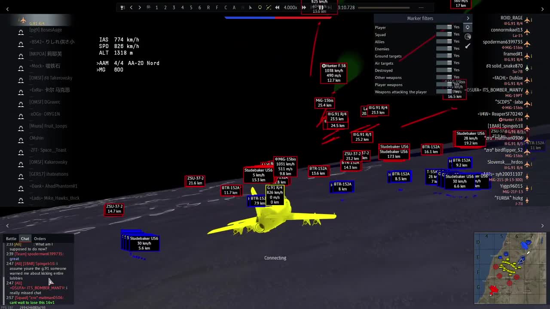
Task: Open the Orders tab
Action: 40,239
